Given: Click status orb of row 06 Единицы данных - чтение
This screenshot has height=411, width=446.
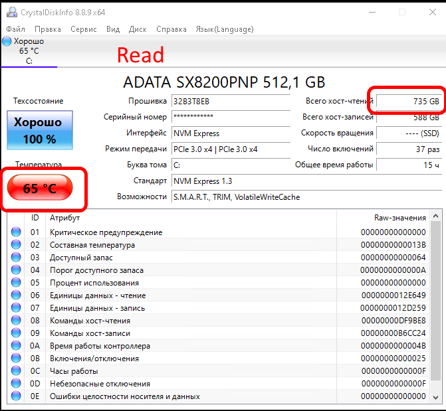Looking at the screenshot, I should click(16, 295).
